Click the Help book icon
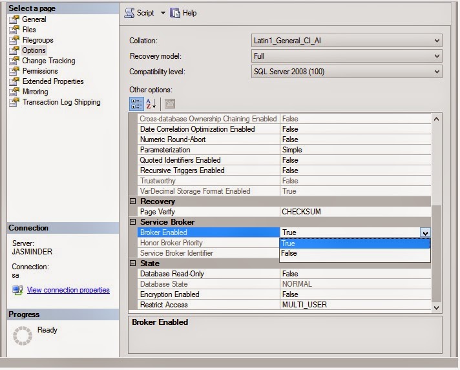This screenshot has width=460, height=370. [175, 13]
